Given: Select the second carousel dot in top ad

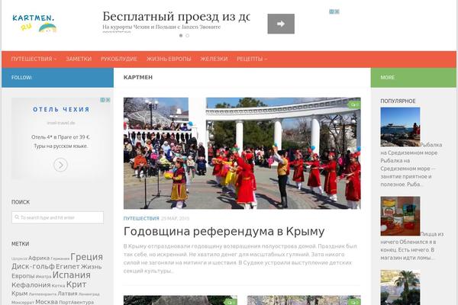Looking at the screenshot, I should coord(188,36).
